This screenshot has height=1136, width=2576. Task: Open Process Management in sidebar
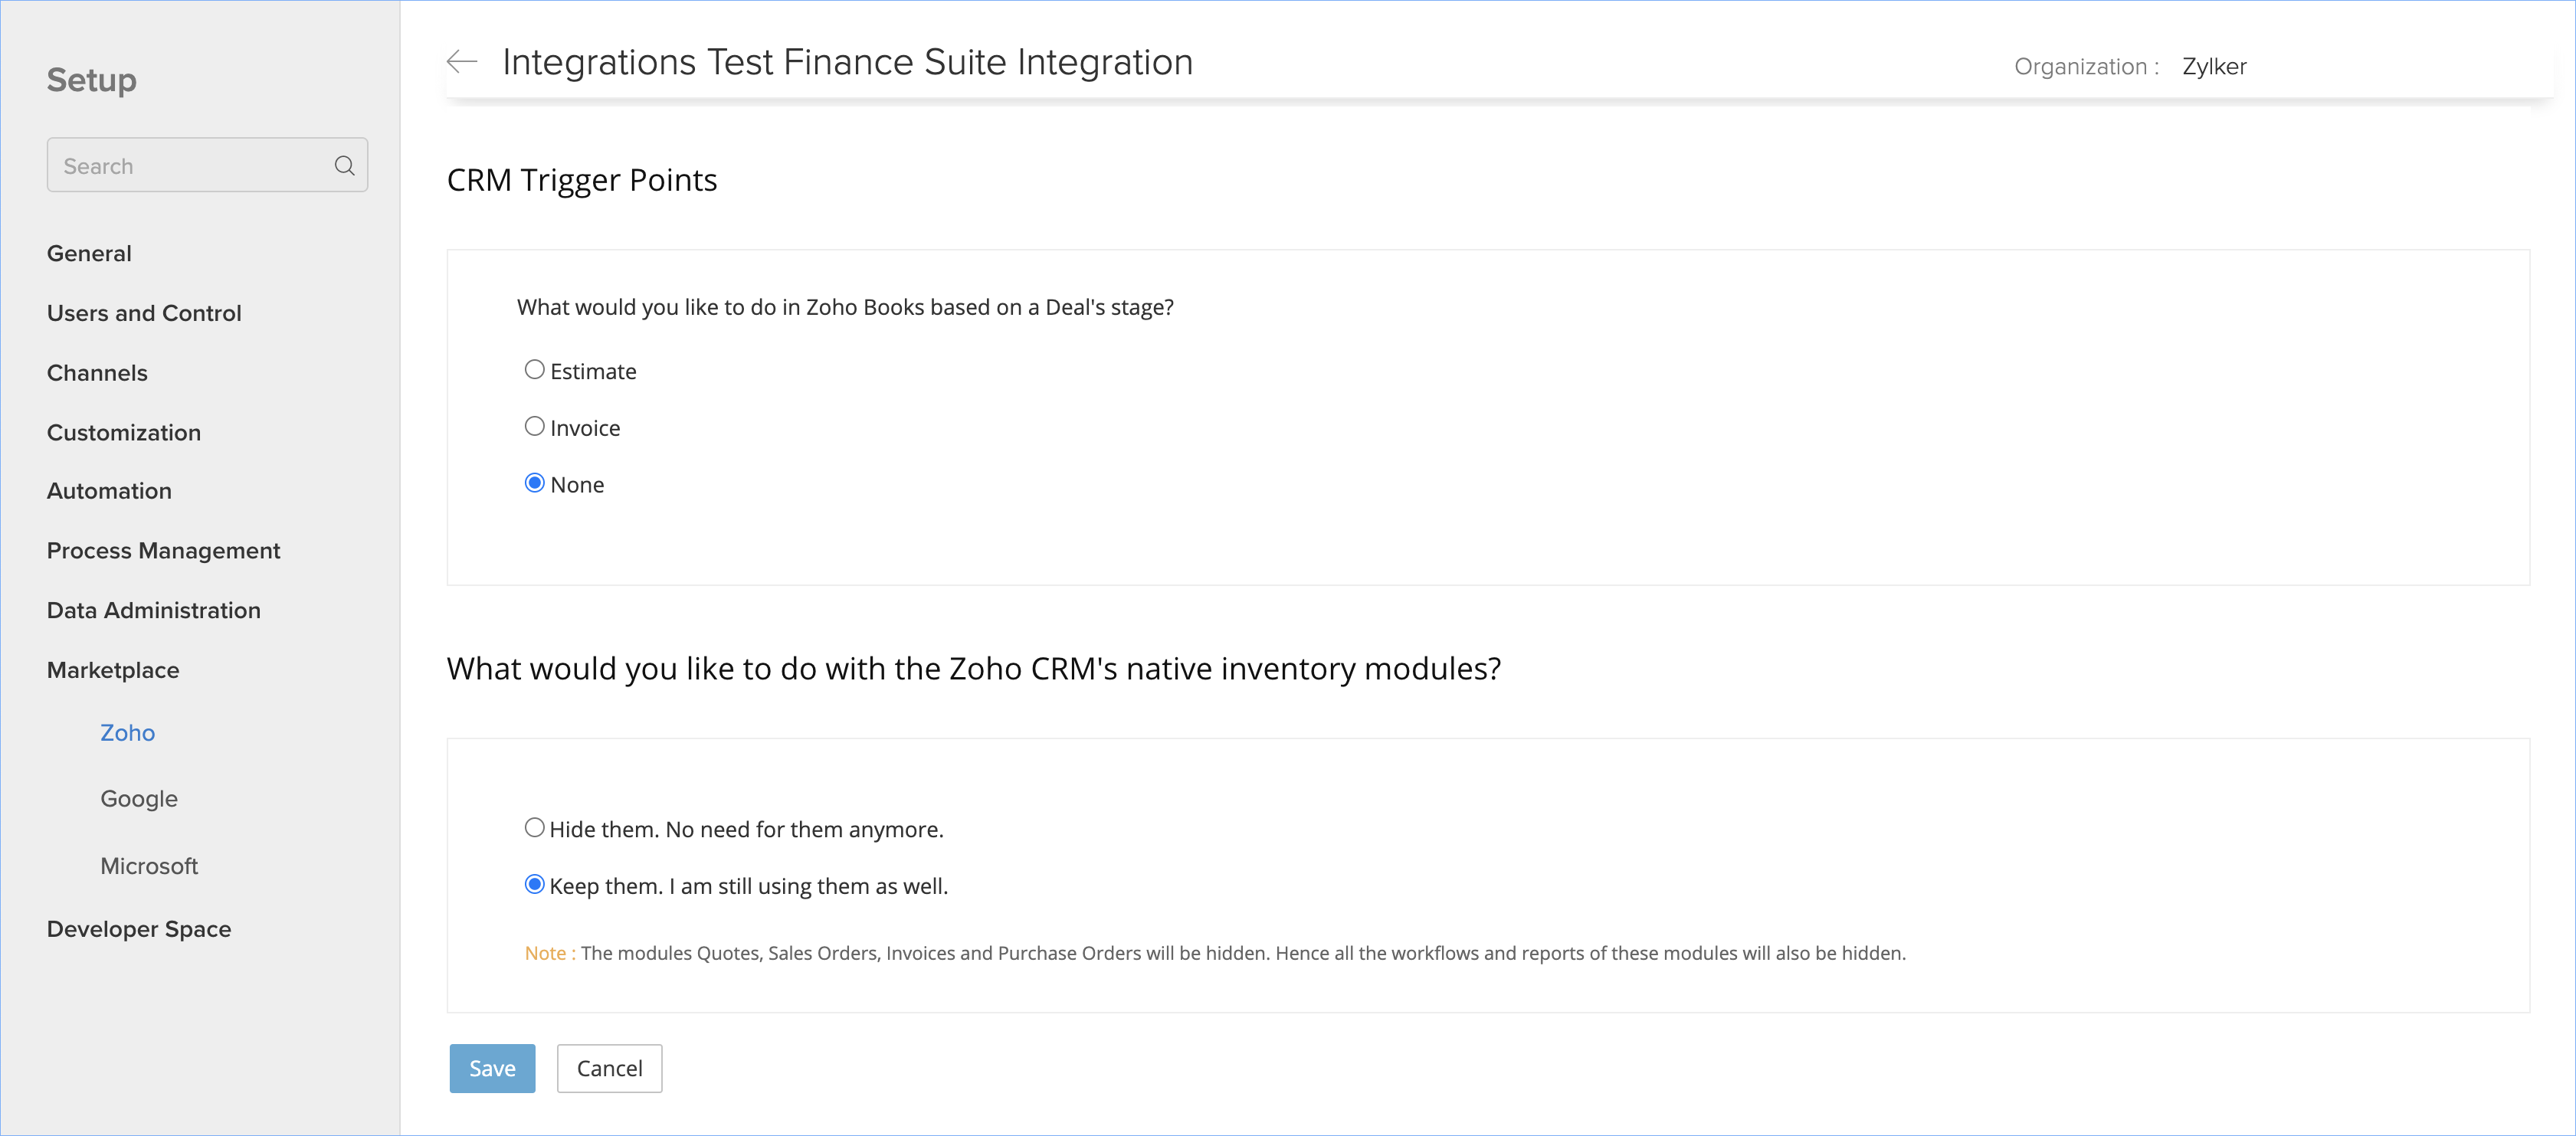click(x=163, y=551)
